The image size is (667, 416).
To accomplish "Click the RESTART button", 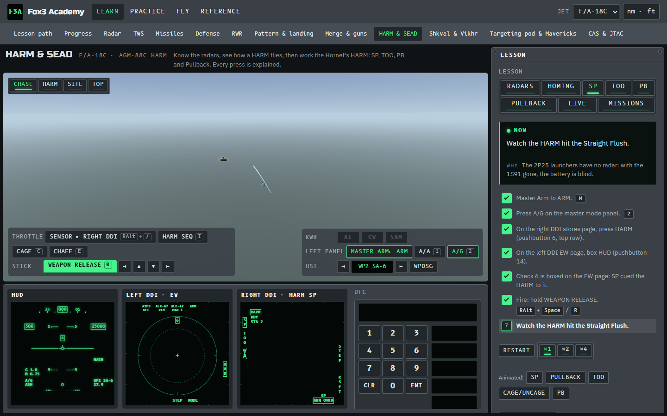I will tap(516, 351).
